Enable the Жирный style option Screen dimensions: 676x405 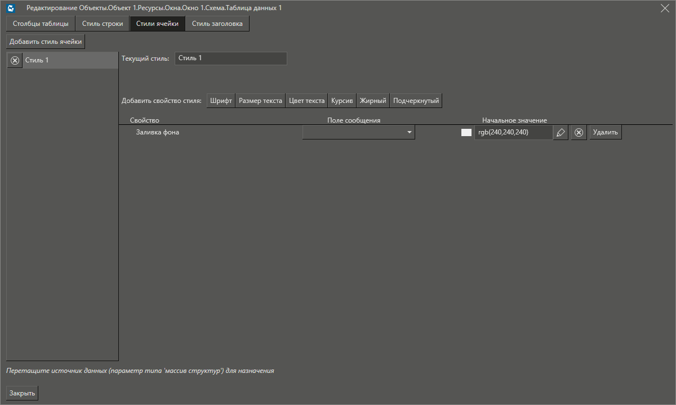click(x=372, y=100)
